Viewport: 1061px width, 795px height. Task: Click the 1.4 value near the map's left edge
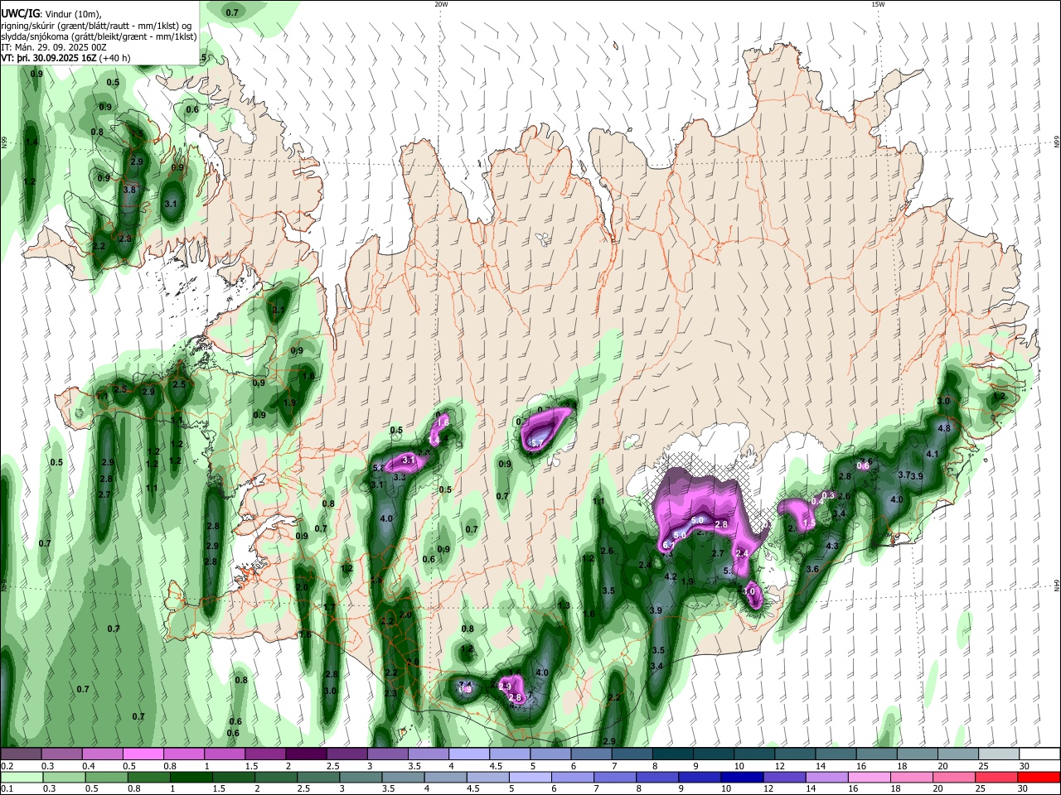(x=31, y=142)
